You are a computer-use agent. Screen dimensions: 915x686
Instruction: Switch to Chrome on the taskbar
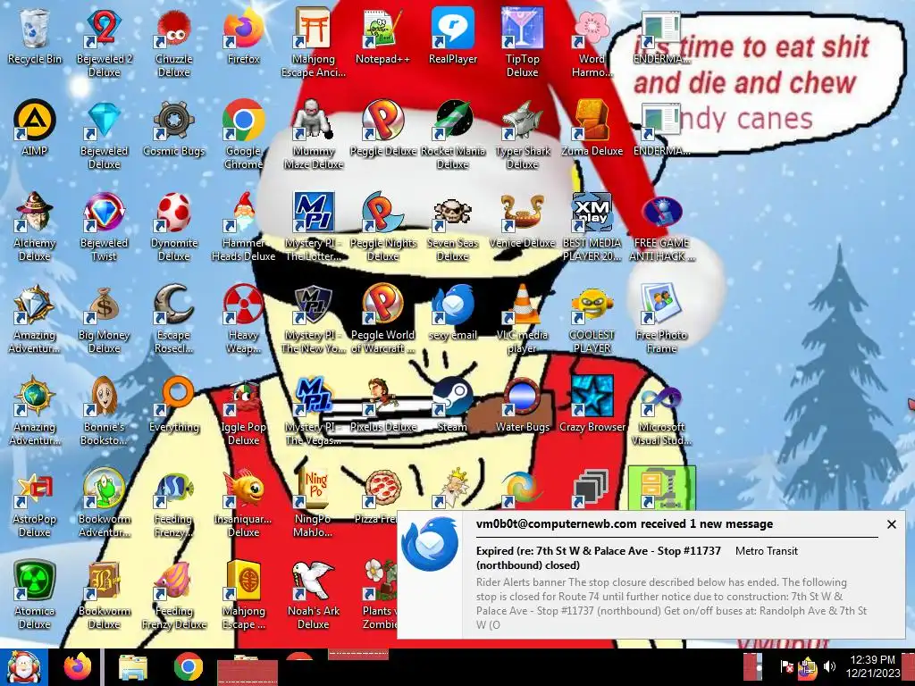188,667
